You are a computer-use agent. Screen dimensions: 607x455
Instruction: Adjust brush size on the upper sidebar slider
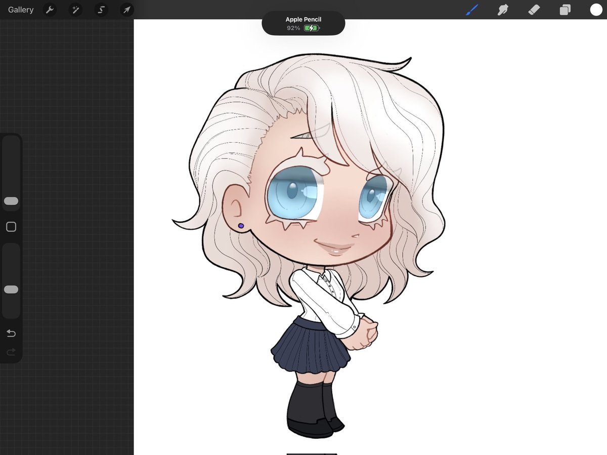(x=11, y=200)
